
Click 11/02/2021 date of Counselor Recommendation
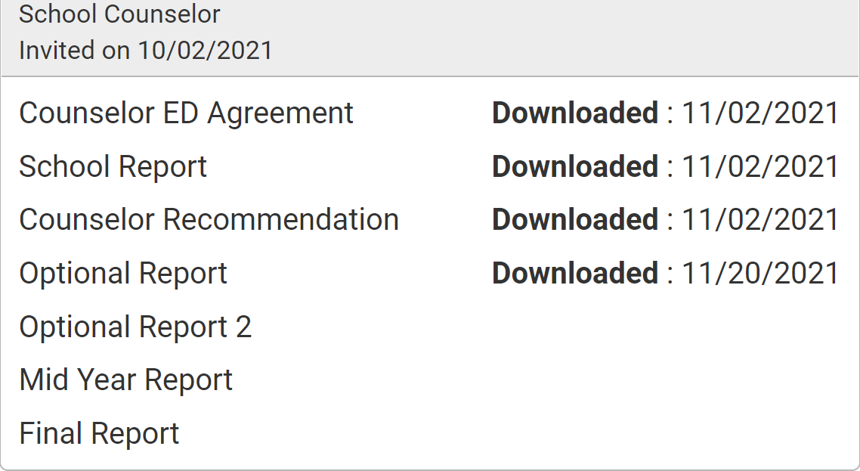click(760, 219)
